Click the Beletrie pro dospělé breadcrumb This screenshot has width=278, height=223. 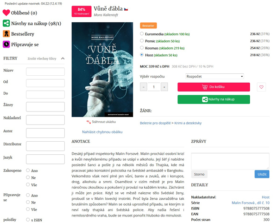coord(155,123)
